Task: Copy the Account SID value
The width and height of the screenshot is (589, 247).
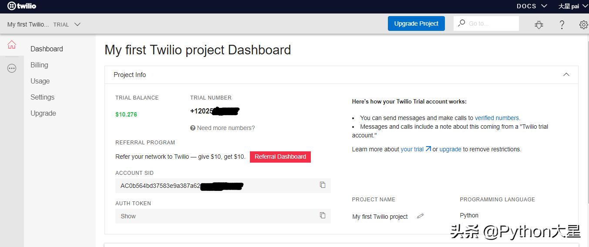Action: point(323,185)
